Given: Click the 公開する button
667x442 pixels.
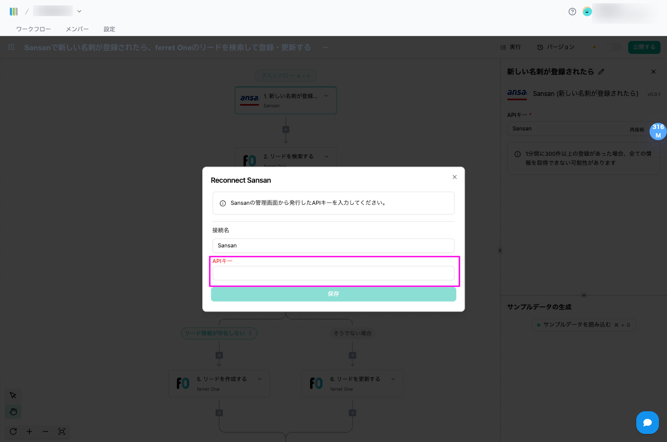Looking at the screenshot, I should [x=644, y=47].
